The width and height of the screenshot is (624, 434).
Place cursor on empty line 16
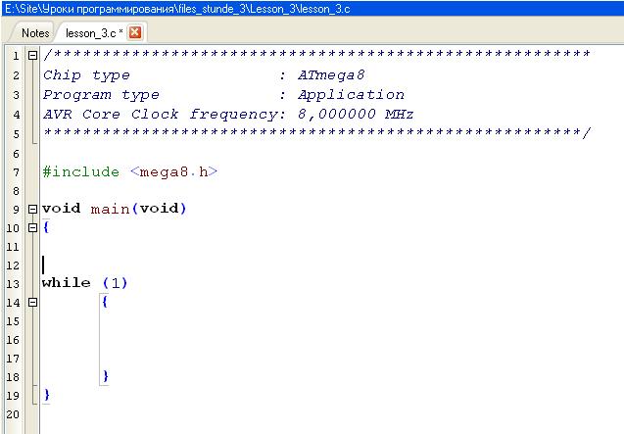tap(196, 339)
